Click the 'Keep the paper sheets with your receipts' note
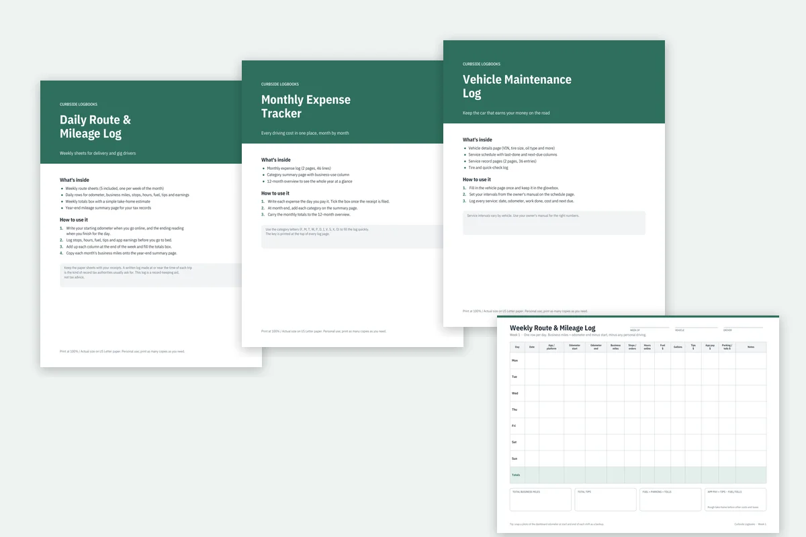806x537 pixels. 151,275
